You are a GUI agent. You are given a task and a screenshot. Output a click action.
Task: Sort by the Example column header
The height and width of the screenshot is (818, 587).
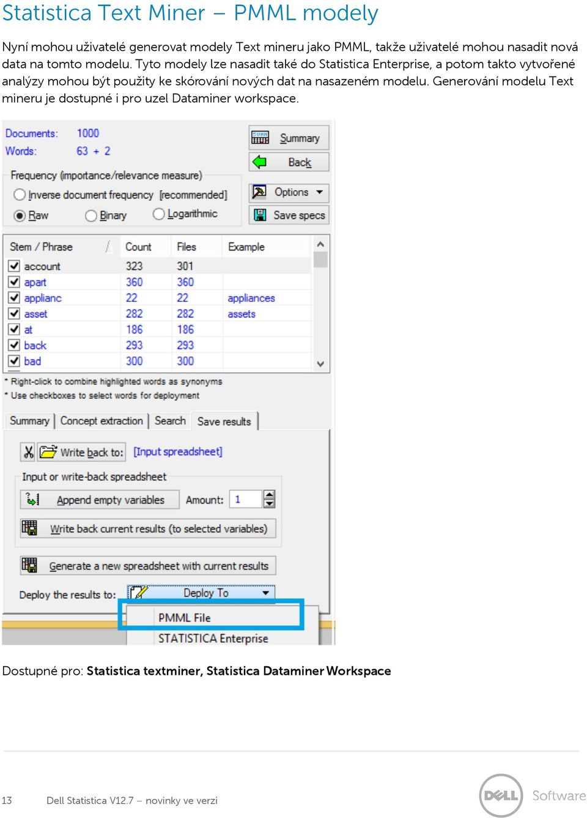[267, 247]
